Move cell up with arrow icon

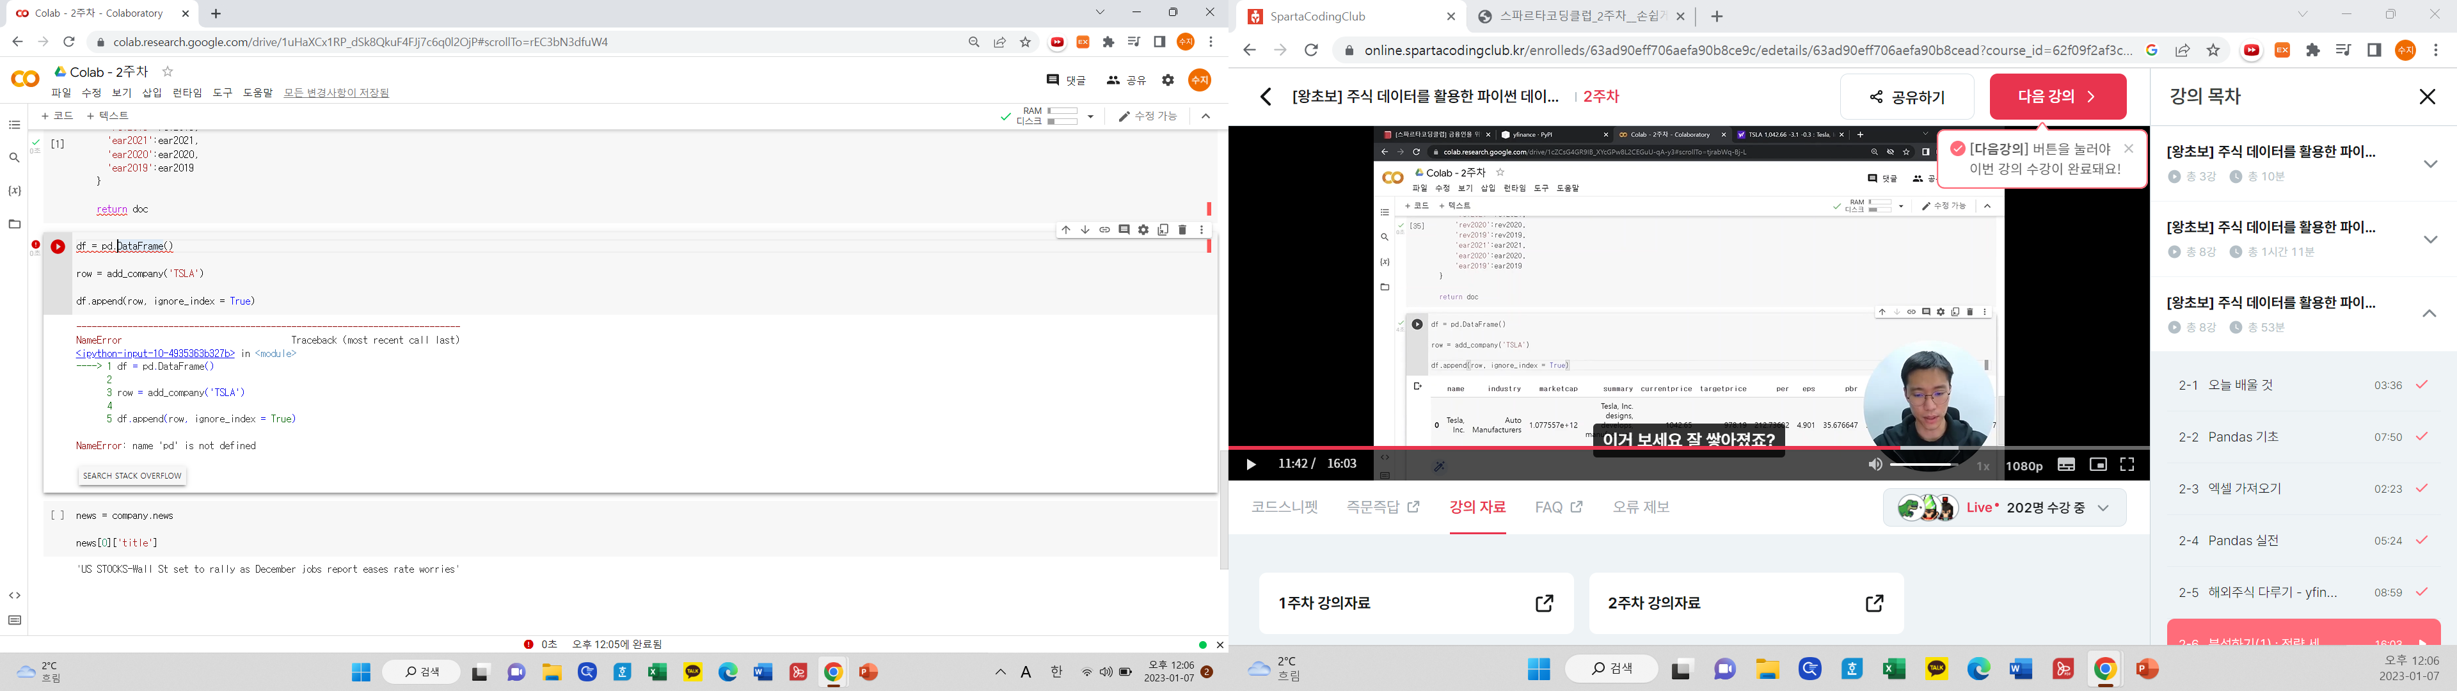1065,230
